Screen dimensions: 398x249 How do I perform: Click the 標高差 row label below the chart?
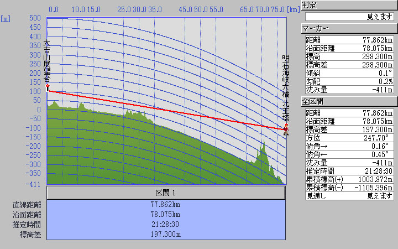[30, 235]
